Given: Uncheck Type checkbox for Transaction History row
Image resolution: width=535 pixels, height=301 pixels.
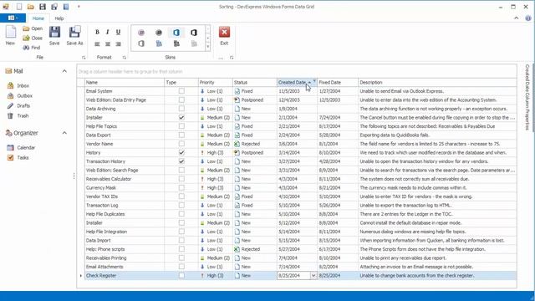Looking at the screenshot, I should coord(181,161).
